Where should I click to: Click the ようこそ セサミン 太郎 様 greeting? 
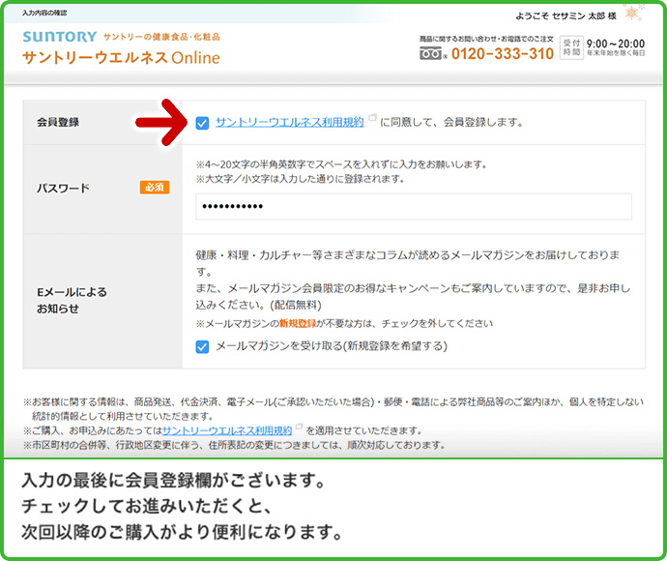coord(565,16)
